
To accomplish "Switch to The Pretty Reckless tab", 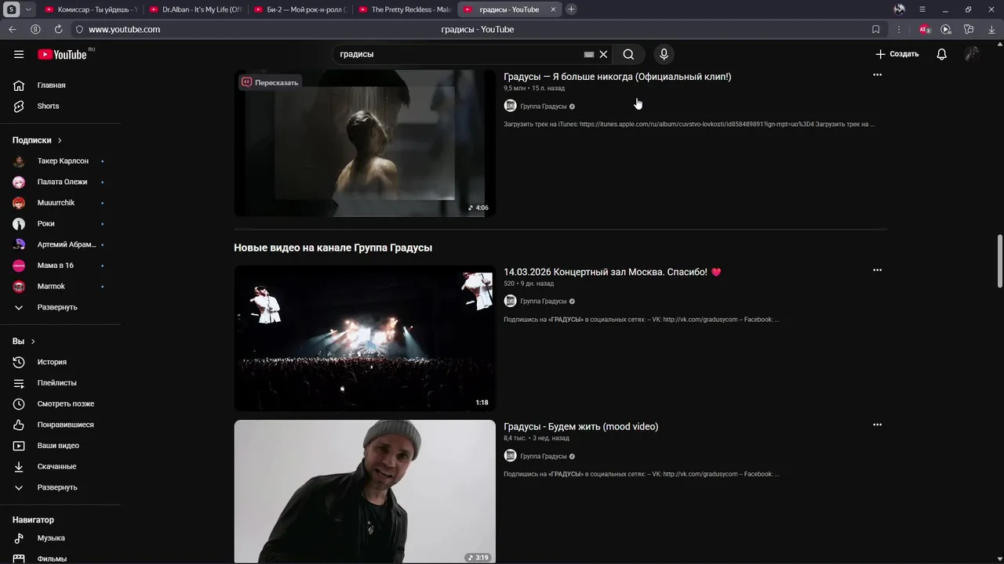I will 405,9.
